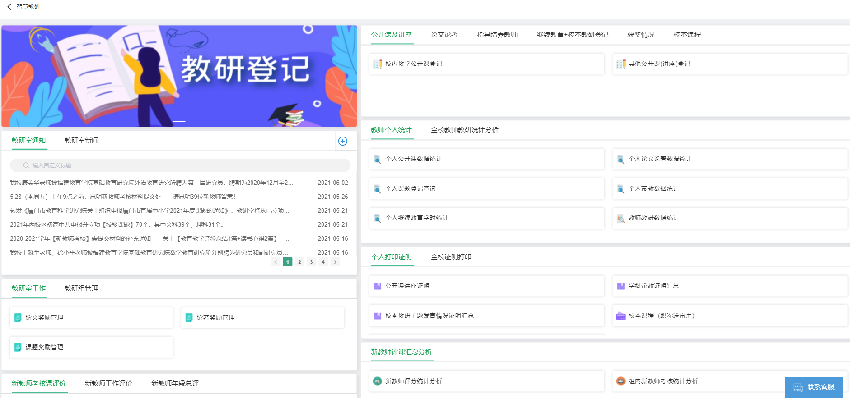Open 组内新教师考核统计分析 icon

click(621, 381)
